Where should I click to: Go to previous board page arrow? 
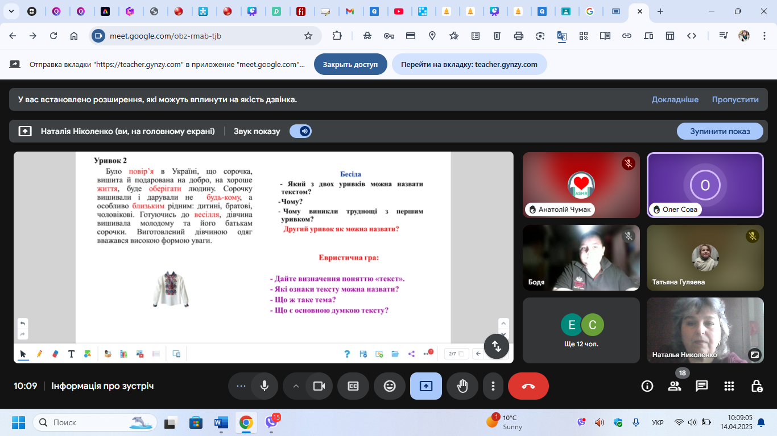pos(478,354)
